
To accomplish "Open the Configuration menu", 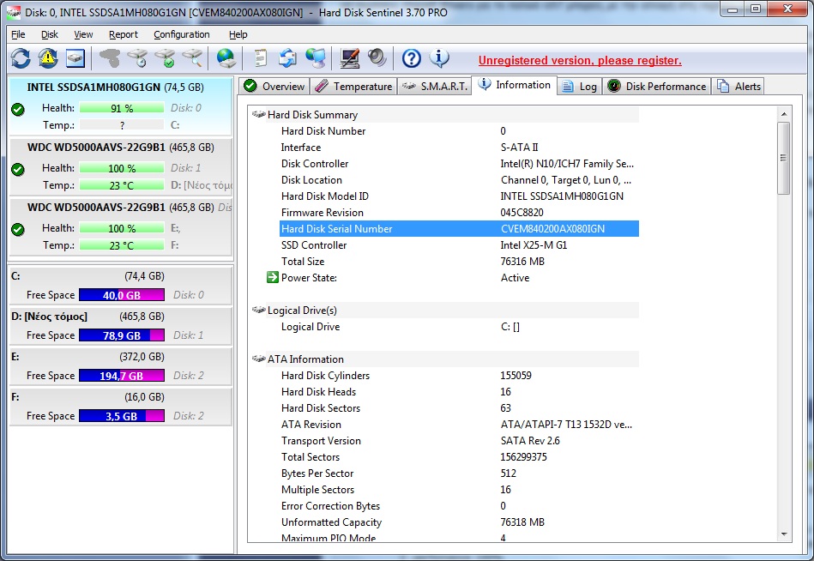I will click(x=182, y=34).
